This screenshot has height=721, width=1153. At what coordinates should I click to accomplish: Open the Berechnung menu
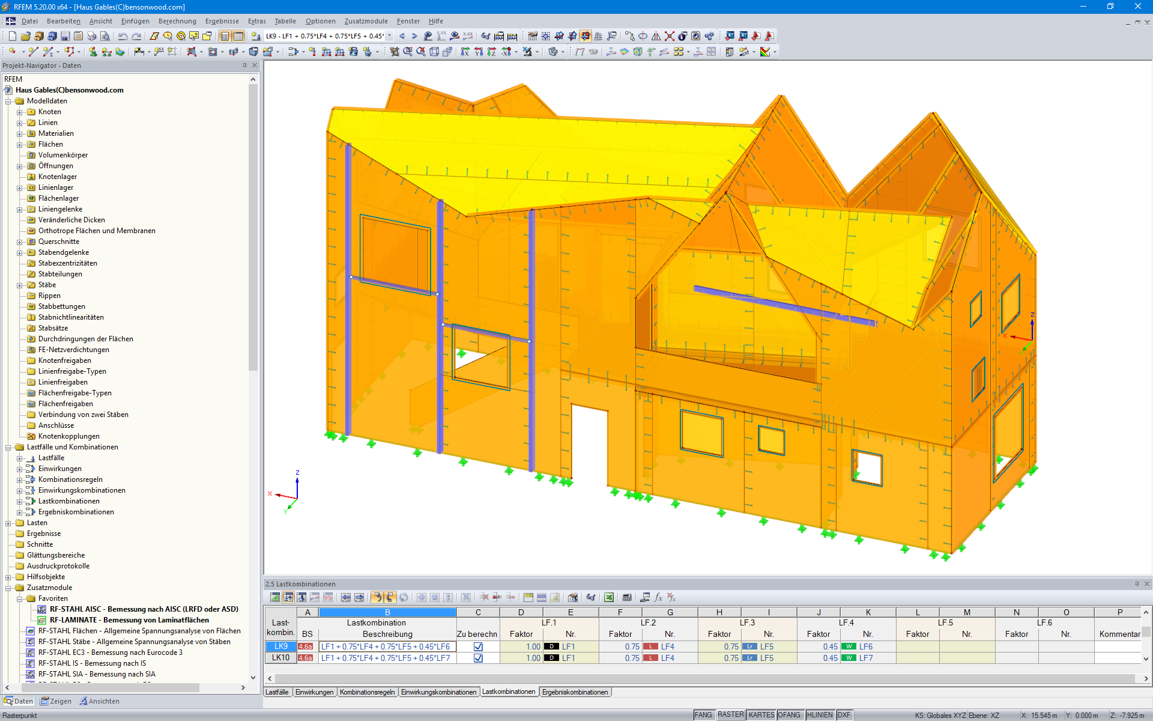(177, 21)
